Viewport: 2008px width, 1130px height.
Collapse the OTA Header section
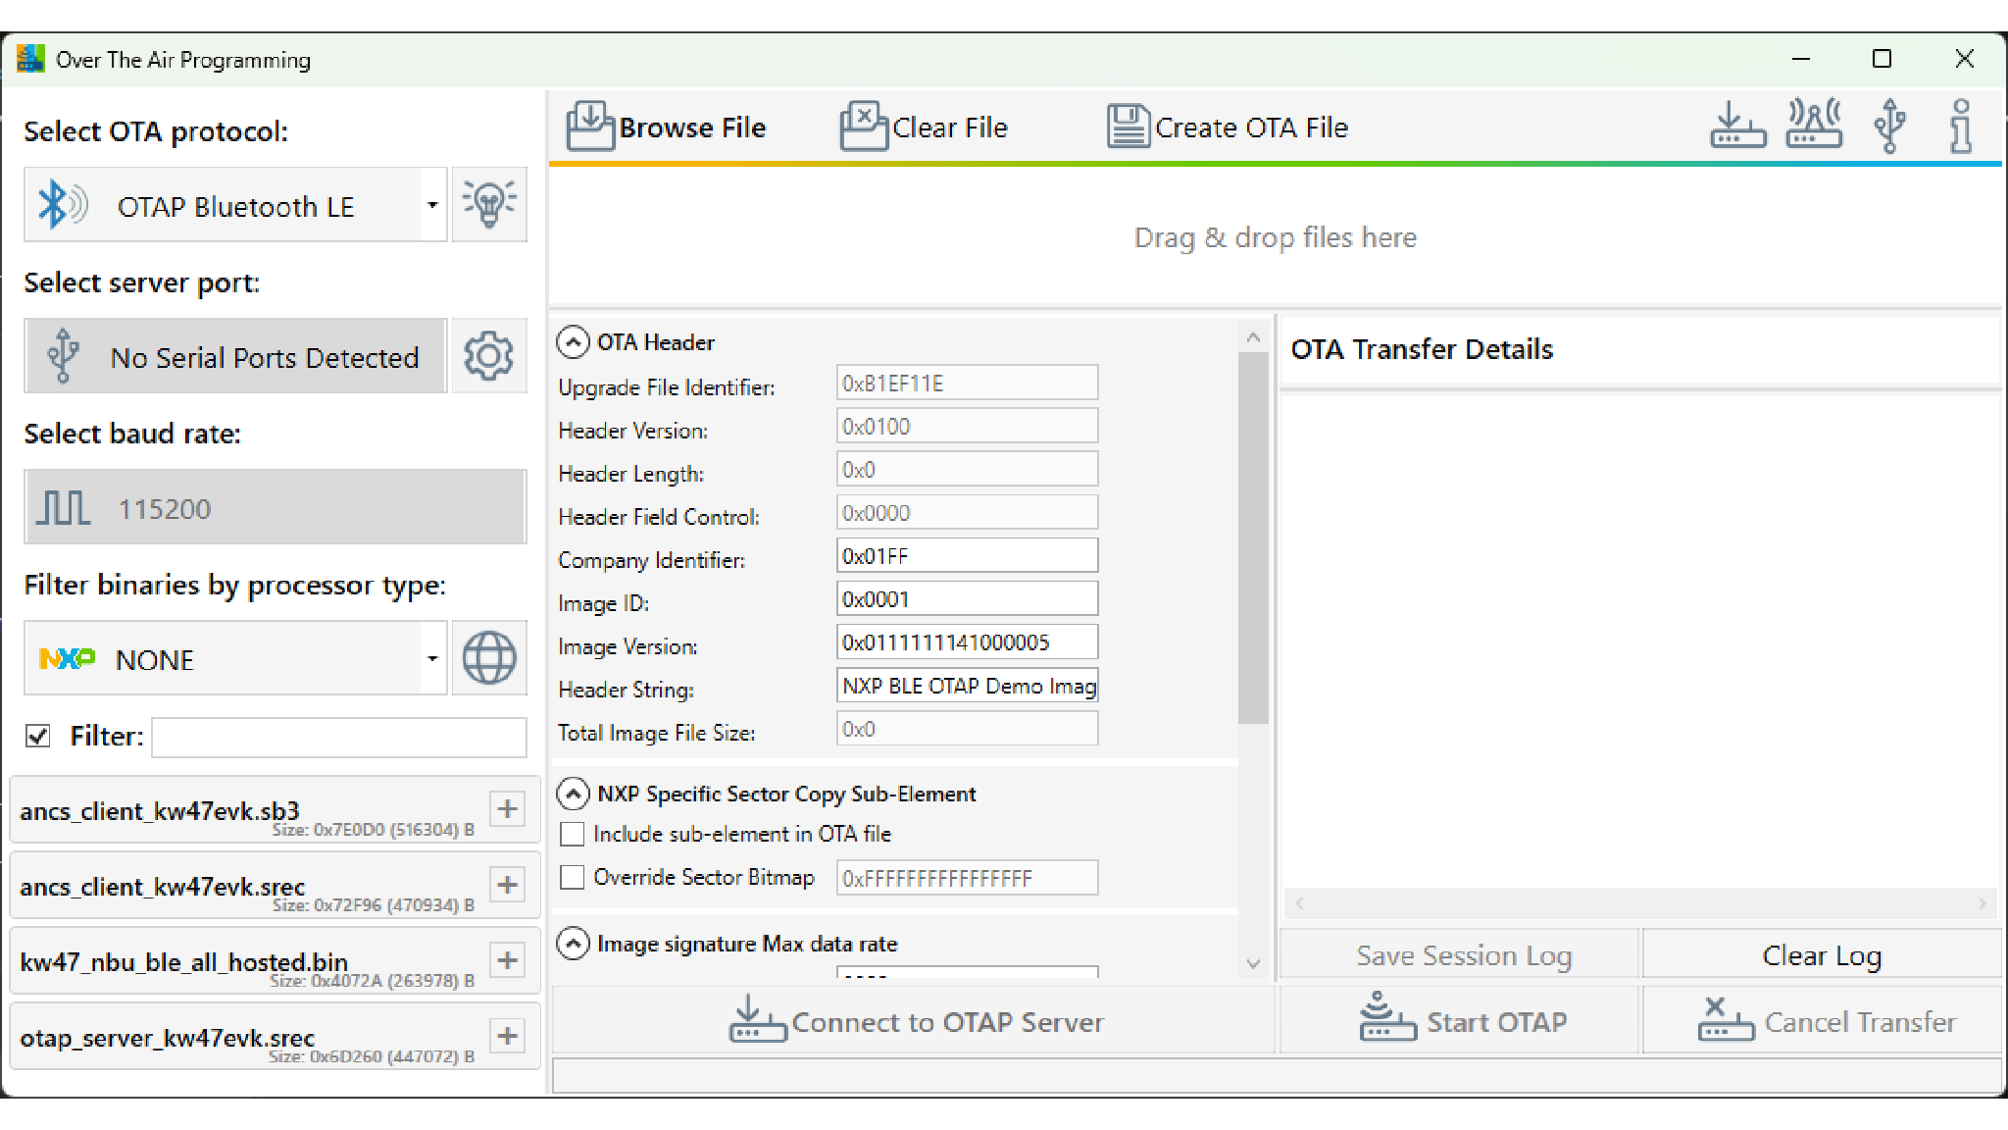pos(573,342)
